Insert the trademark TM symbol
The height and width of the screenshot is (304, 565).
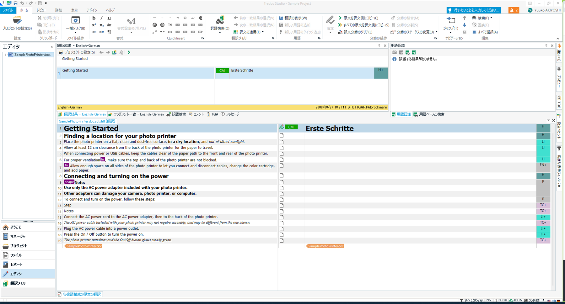pos(170,25)
